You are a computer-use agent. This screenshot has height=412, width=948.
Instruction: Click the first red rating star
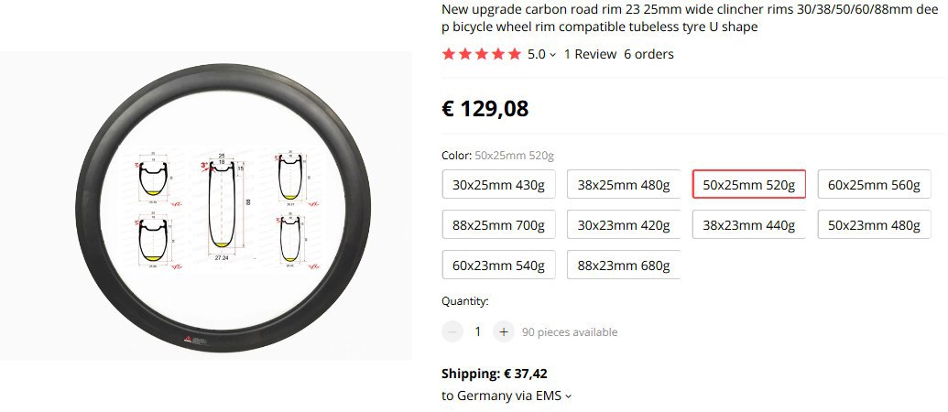[449, 54]
